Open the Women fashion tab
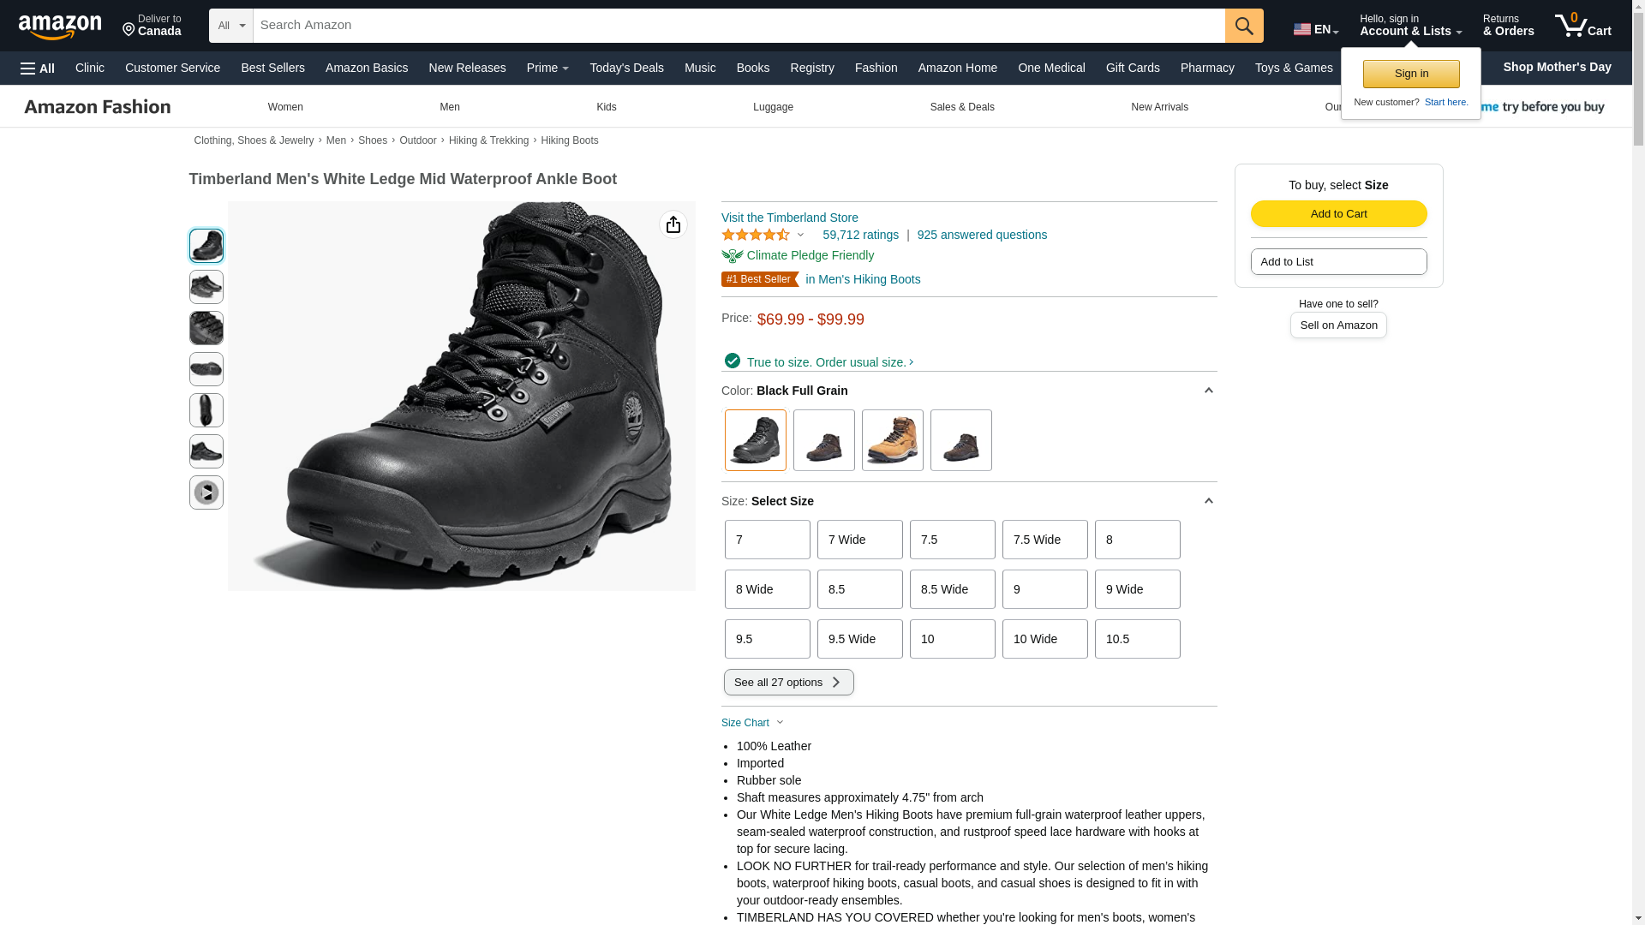Screen dimensions: 1645x925 pyautogui.click(x=285, y=107)
